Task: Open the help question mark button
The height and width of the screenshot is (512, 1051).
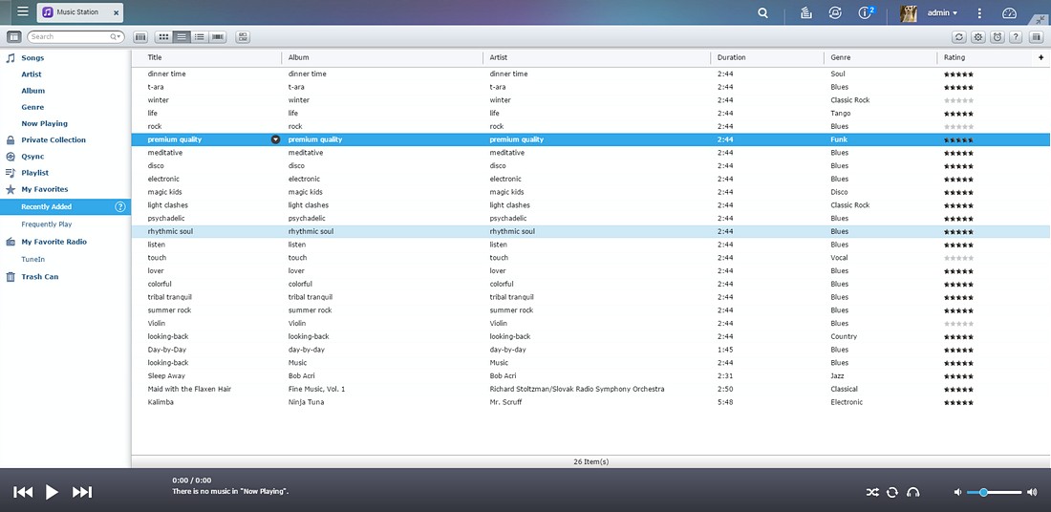Action: point(1017,37)
